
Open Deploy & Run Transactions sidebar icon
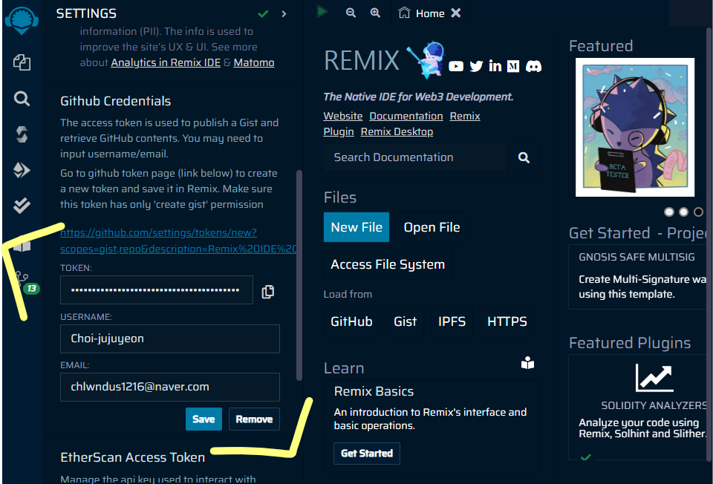pos(22,170)
